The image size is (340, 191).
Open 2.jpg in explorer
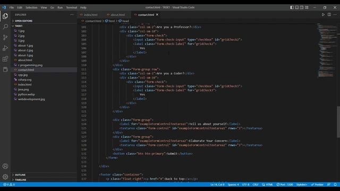pyautogui.click(x=21, y=36)
